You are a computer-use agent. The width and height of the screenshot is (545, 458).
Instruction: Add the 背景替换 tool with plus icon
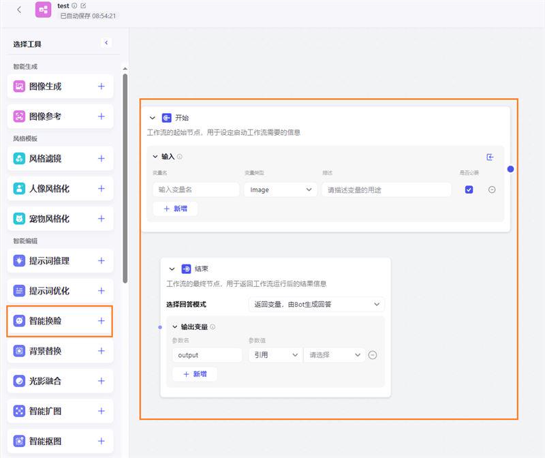102,351
